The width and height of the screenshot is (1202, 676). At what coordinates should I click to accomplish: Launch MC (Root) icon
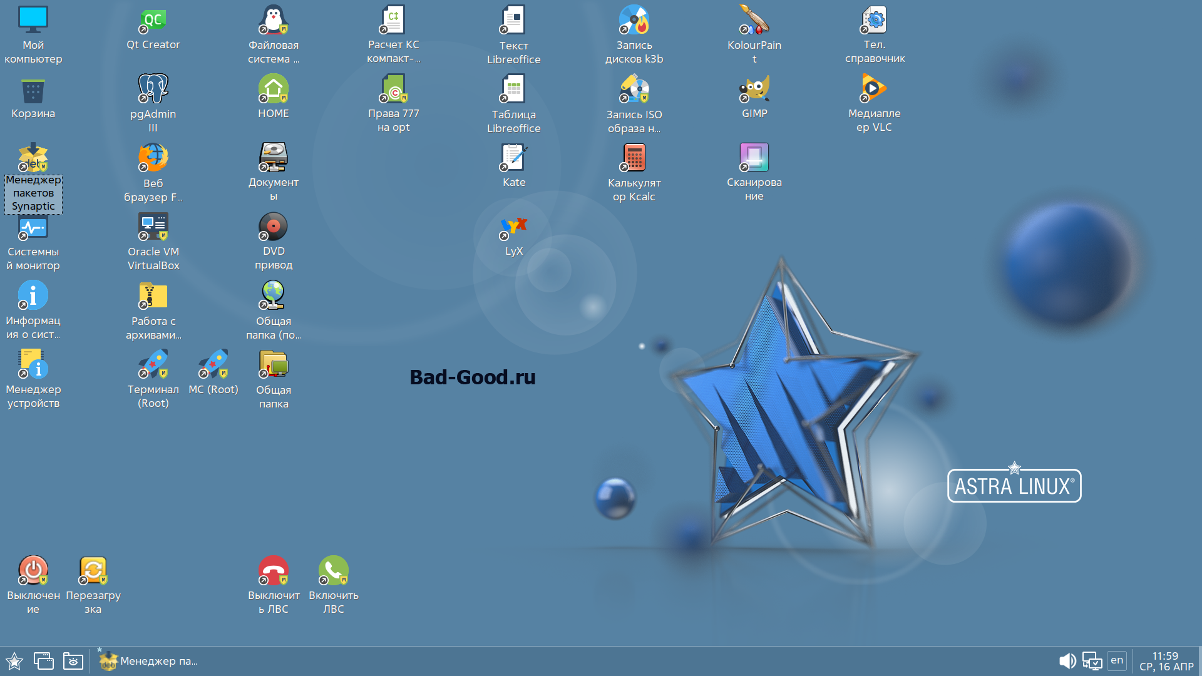[x=213, y=364]
